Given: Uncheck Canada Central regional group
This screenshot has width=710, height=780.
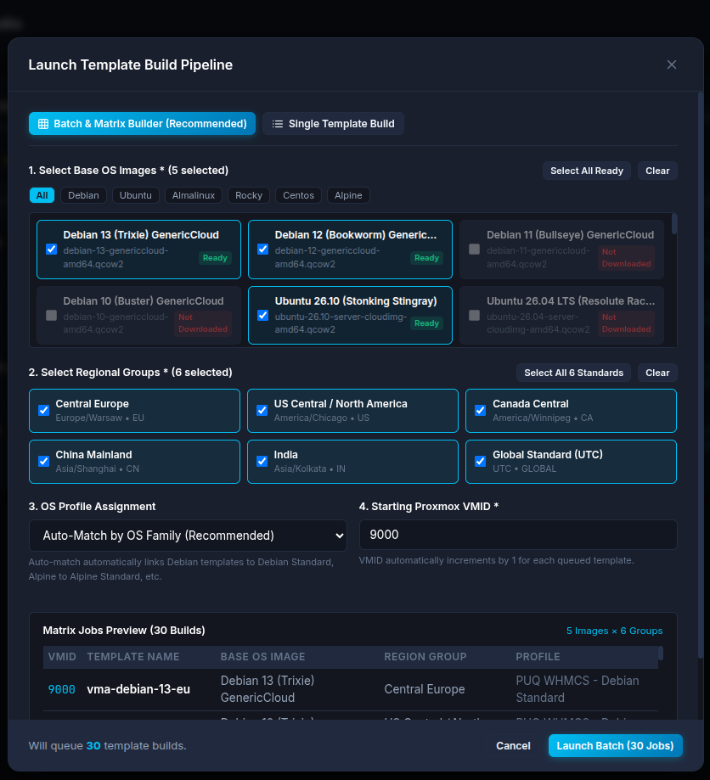Looking at the screenshot, I should 481,411.
